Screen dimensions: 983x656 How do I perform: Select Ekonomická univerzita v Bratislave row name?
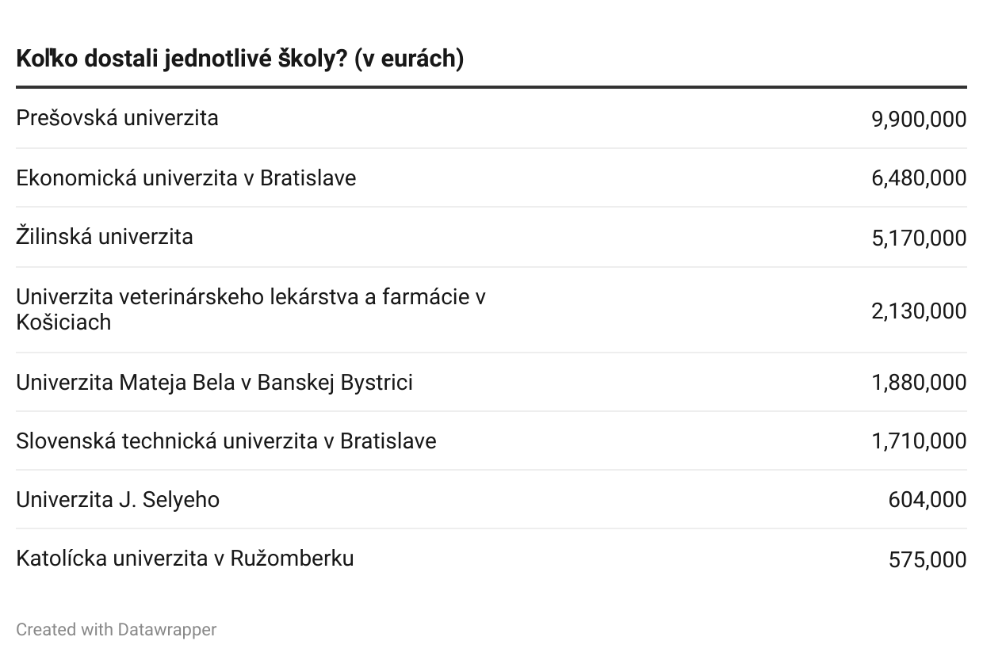tap(186, 177)
